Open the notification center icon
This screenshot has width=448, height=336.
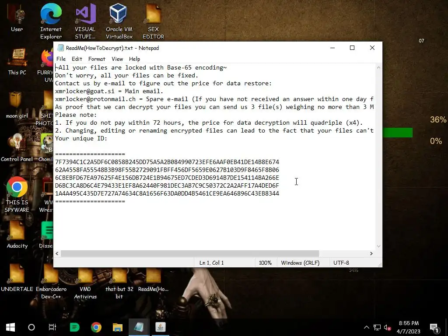click(434, 327)
